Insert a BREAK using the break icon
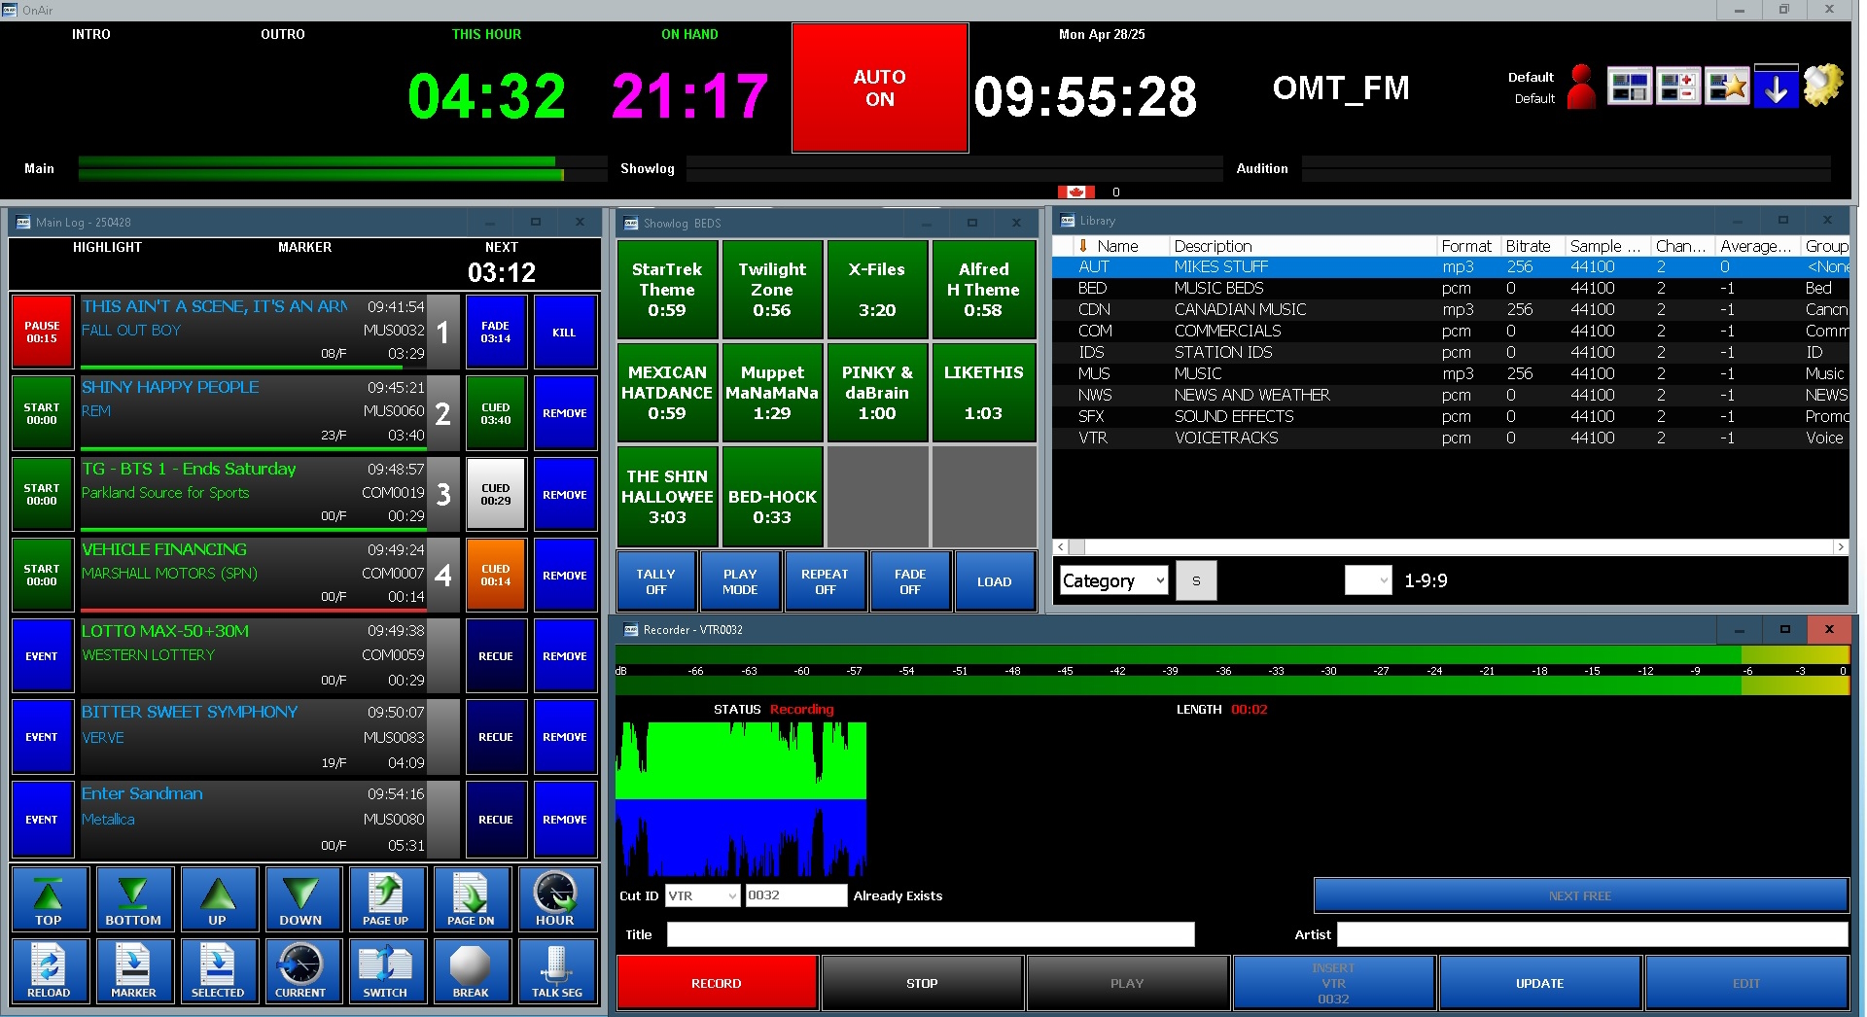 pyautogui.click(x=471, y=971)
